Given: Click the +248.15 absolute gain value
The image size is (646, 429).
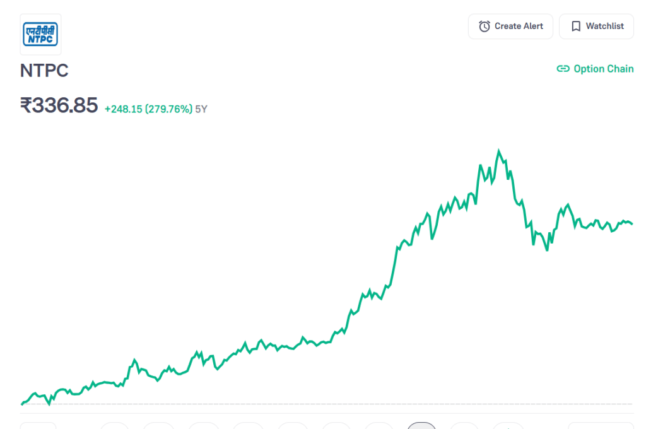Looking at the screenshot, I should click(x=123, y=109).
